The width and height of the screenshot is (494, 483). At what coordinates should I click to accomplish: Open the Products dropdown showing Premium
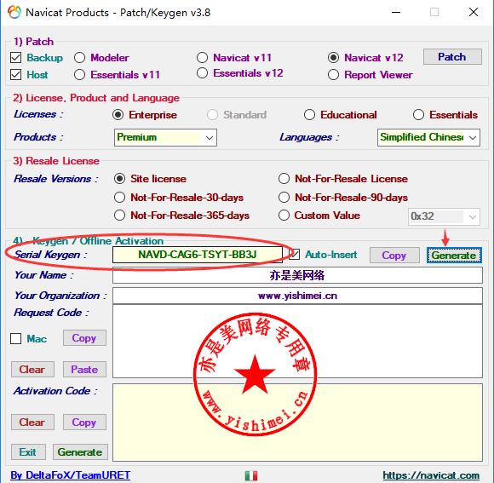(x=165, y=137)
